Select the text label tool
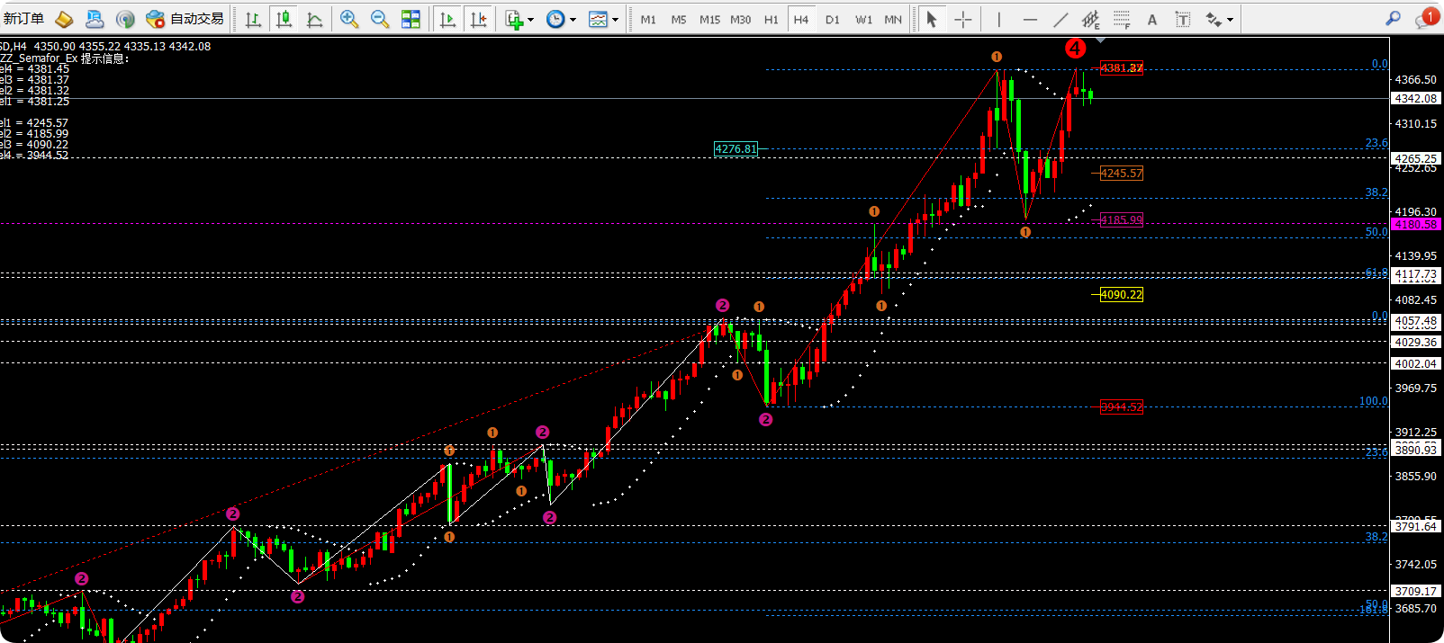Viewport: 1444px width, 643px height. [x=1152, y=19]
